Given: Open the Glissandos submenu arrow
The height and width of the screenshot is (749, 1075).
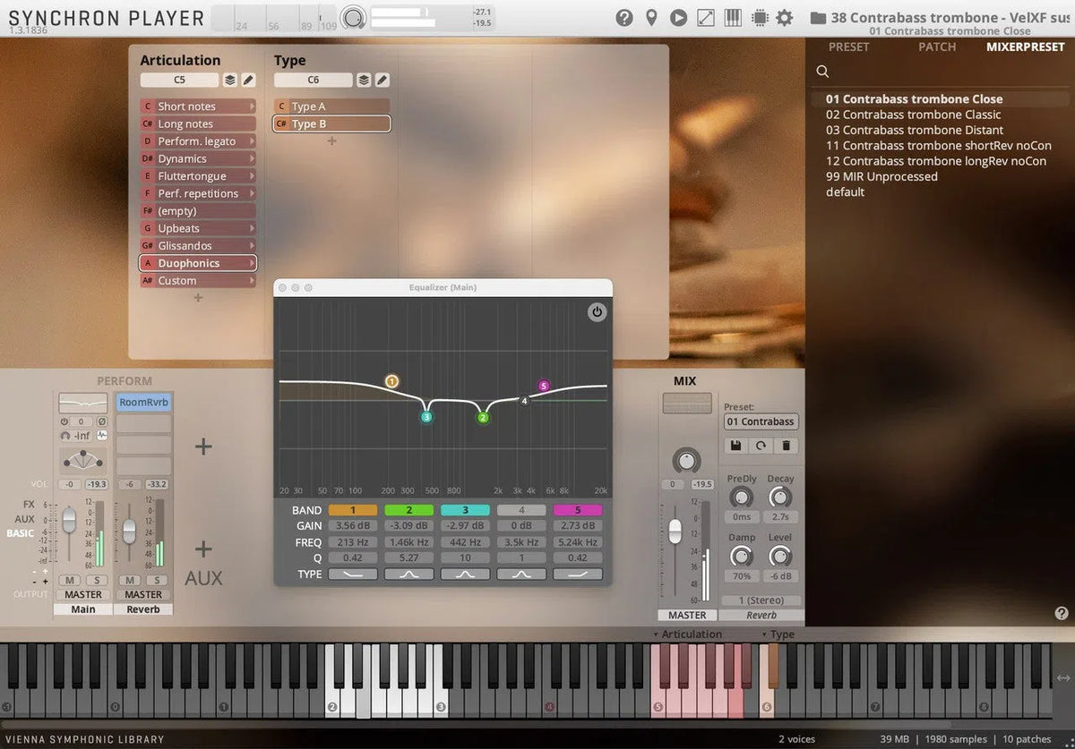Looking at the screenshot, I should (254, 245).
